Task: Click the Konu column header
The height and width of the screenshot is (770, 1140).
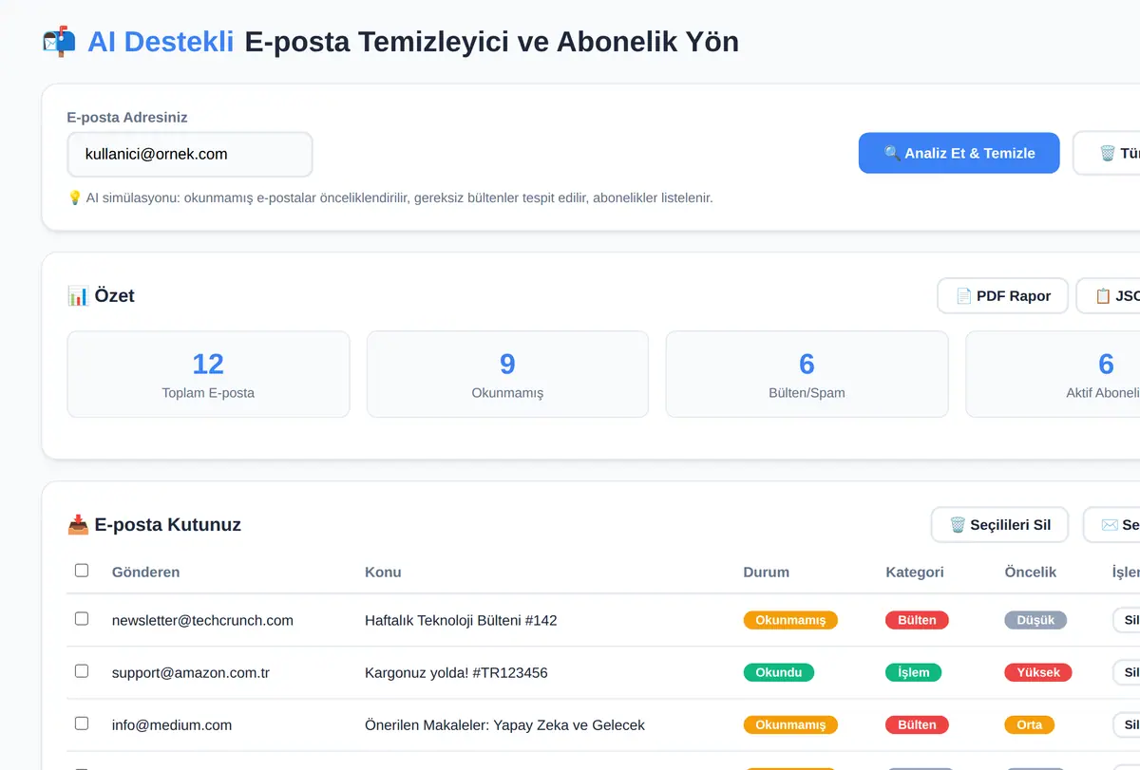Action: click(383, 572)
